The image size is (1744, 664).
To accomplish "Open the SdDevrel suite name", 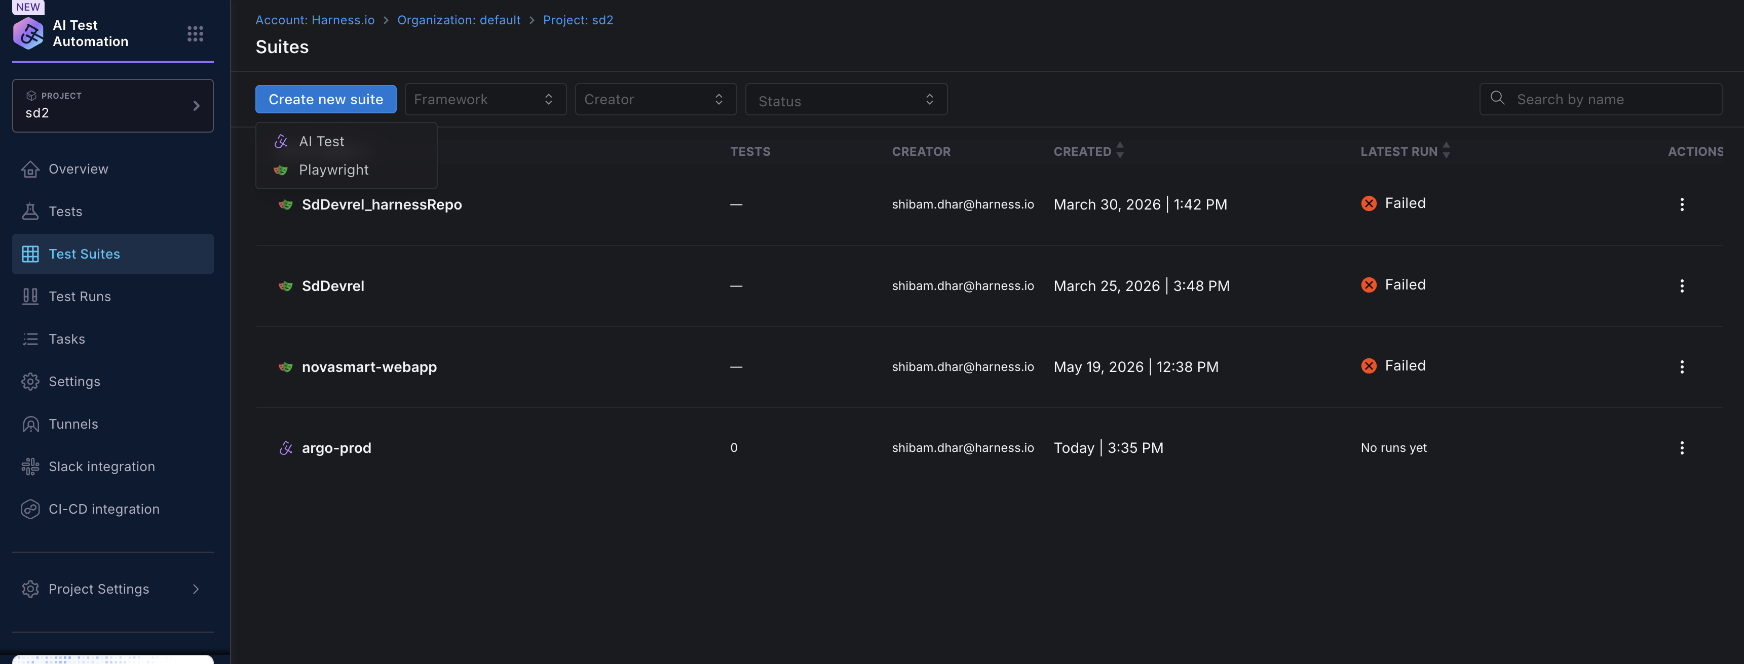I will pyautogui.click(x=333, y=286).
